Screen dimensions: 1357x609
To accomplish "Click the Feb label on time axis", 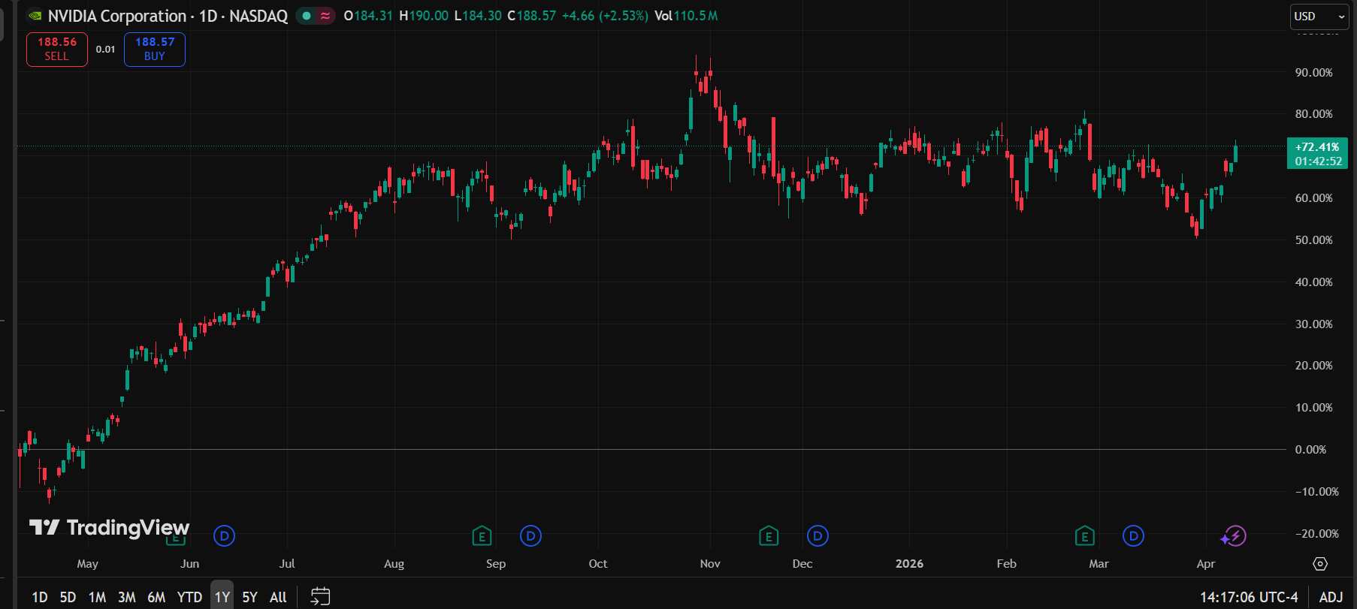I will 1006,564.
